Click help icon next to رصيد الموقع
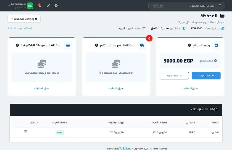The image size is (232, 150). coord(189,45)
